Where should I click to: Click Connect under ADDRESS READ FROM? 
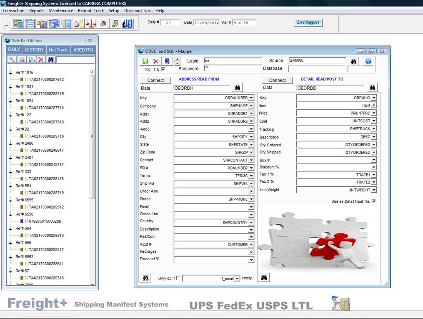point(155,80)
